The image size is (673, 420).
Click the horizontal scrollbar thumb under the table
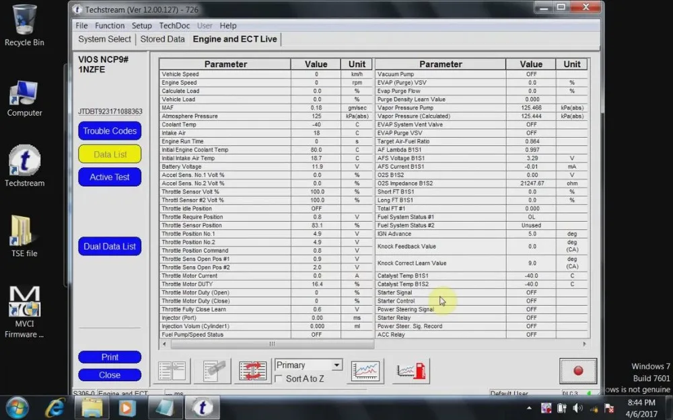tap(272, 343)
